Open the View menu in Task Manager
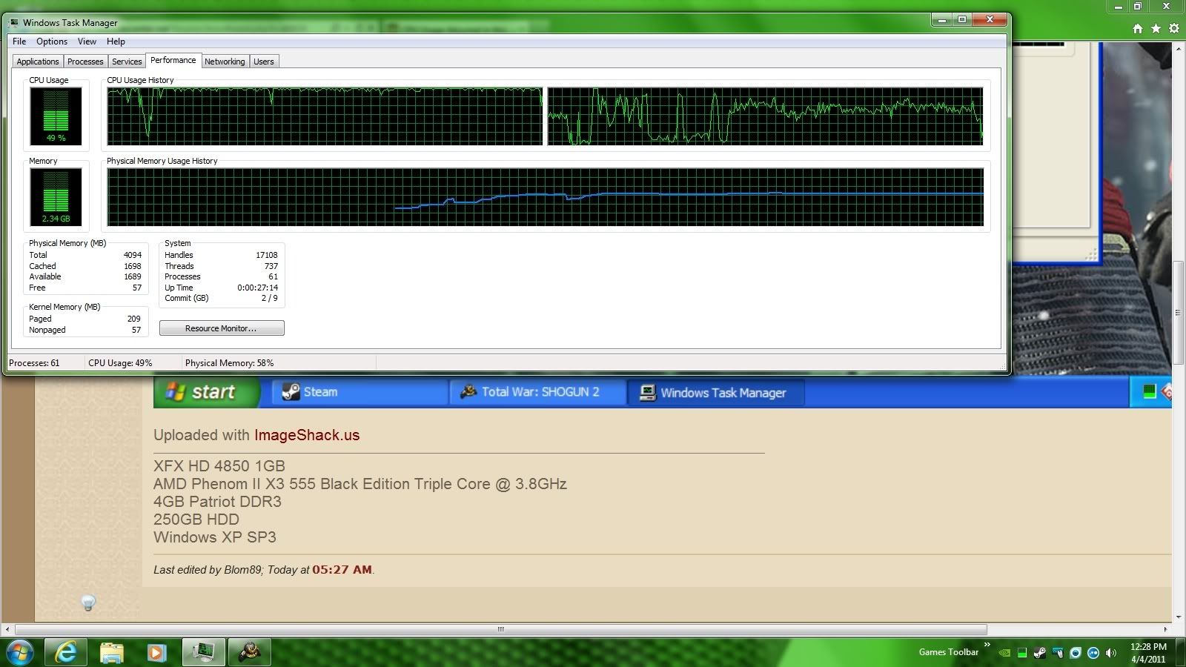Viewport: 1186px width, 667px height. (87, 42)
